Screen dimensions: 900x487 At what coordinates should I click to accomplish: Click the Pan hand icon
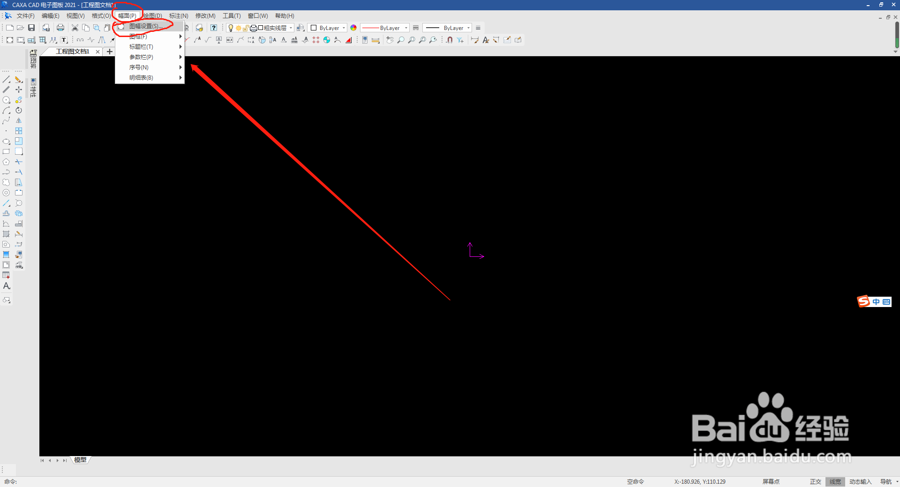click(x=390, y=40)
